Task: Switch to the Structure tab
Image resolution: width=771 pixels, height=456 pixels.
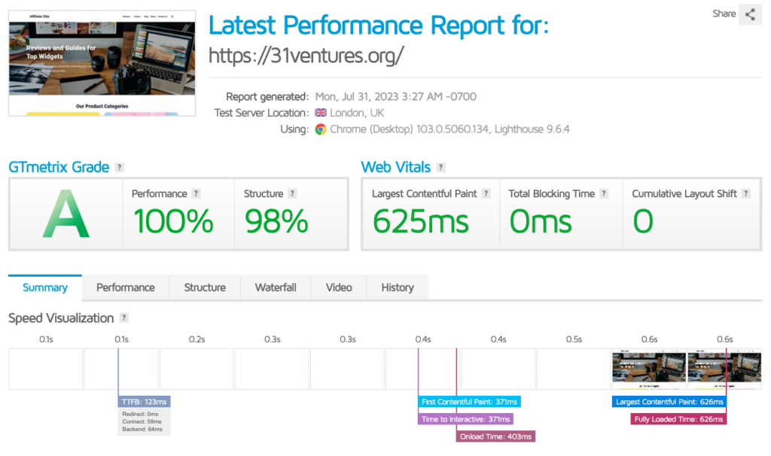Action: [x=205, y=287]
